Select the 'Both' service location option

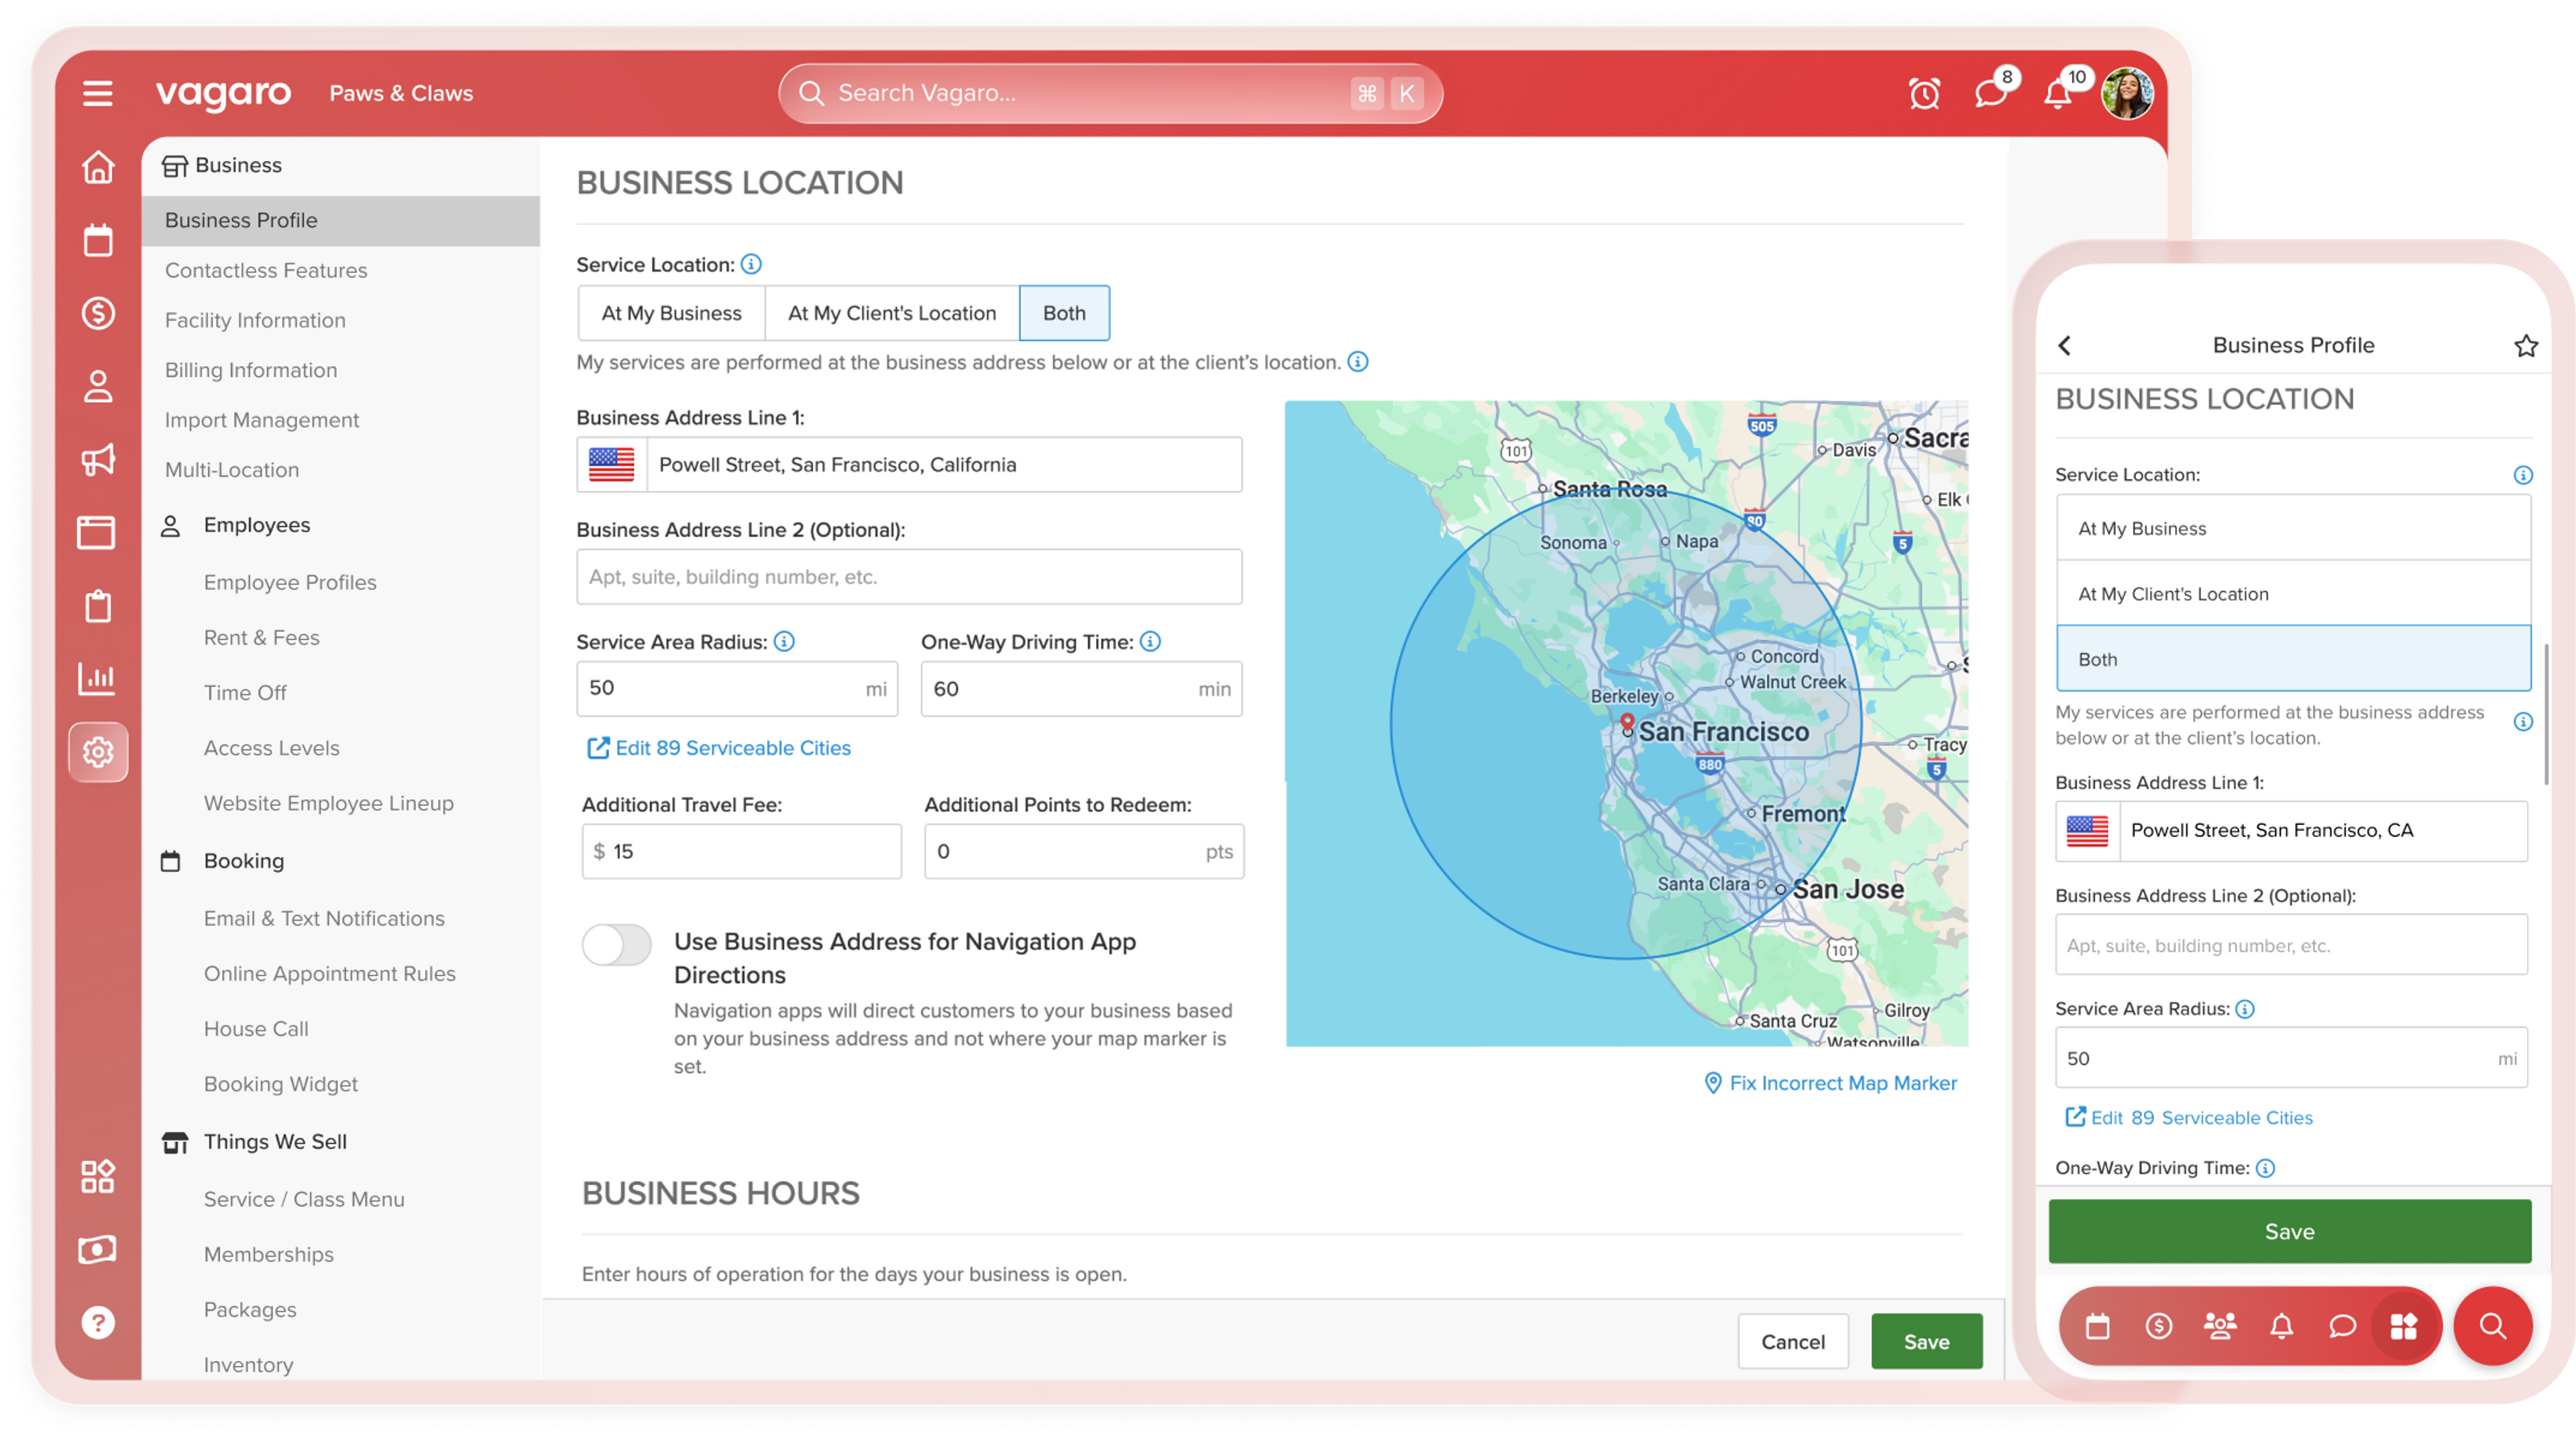1064,313
